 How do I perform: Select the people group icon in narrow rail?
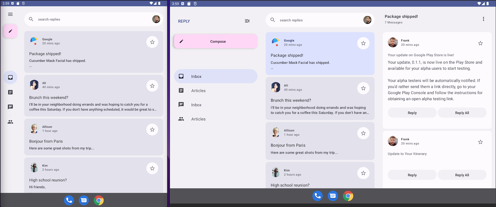coord(10,122)
